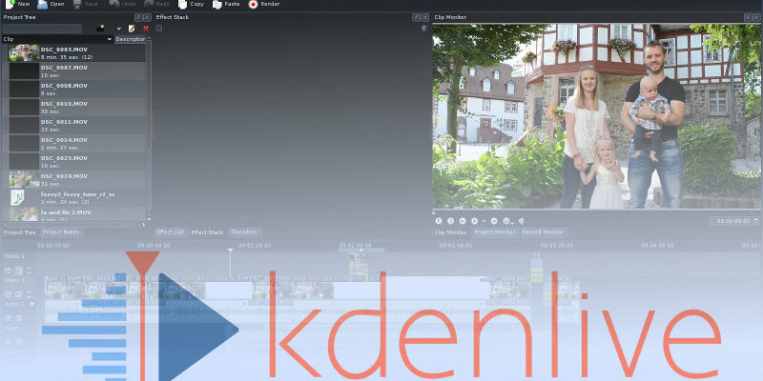Click the Description column header
Screen dimensions: 763x381
coord(131,39)
